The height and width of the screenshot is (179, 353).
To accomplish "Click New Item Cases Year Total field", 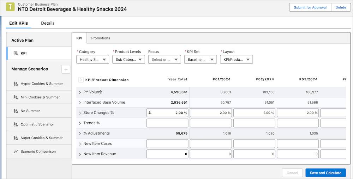I will (167, 143).
